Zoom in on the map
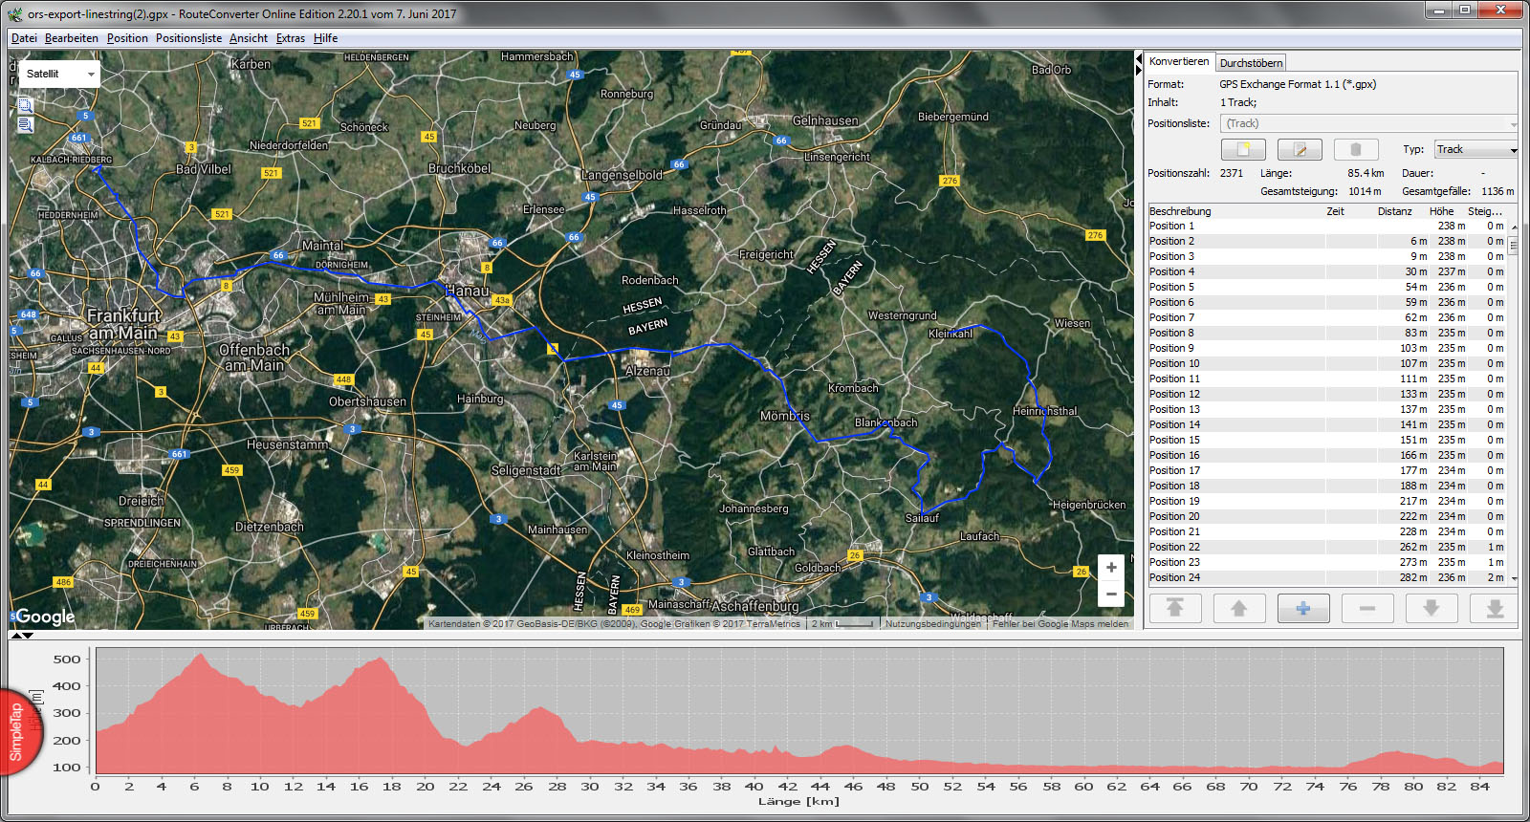Screen dimensions: 1530x822 1111,568
